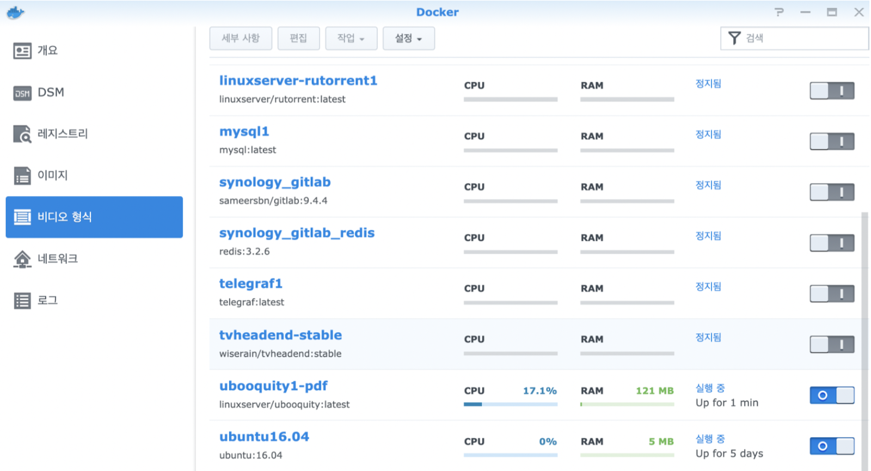Click the synology_gitlab container name

coord(275,182)
